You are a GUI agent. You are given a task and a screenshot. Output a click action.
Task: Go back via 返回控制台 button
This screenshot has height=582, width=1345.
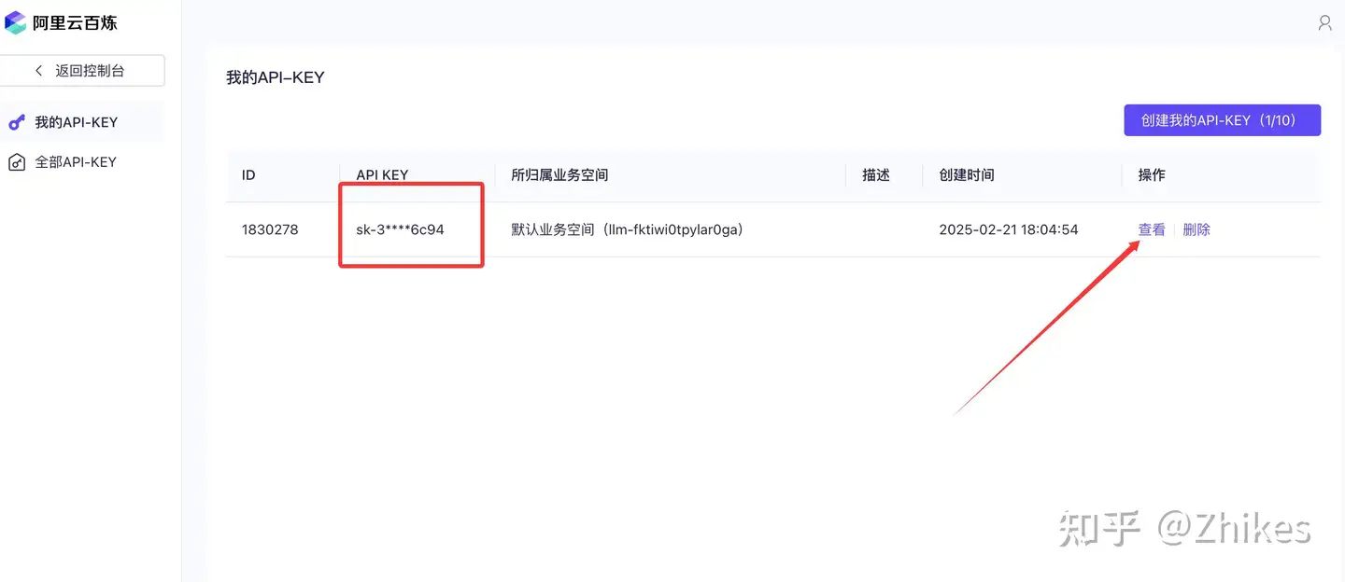click(82, 71)
